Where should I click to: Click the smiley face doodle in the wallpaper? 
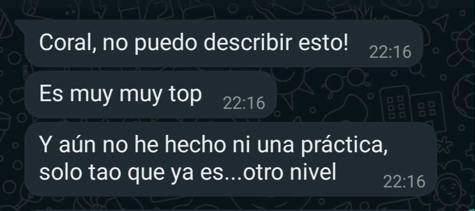(448, 190)
